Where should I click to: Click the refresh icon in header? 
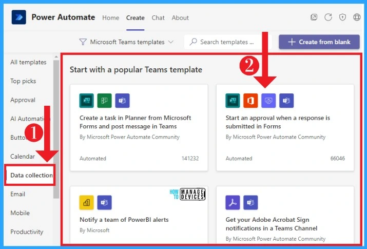pos(328,17)
